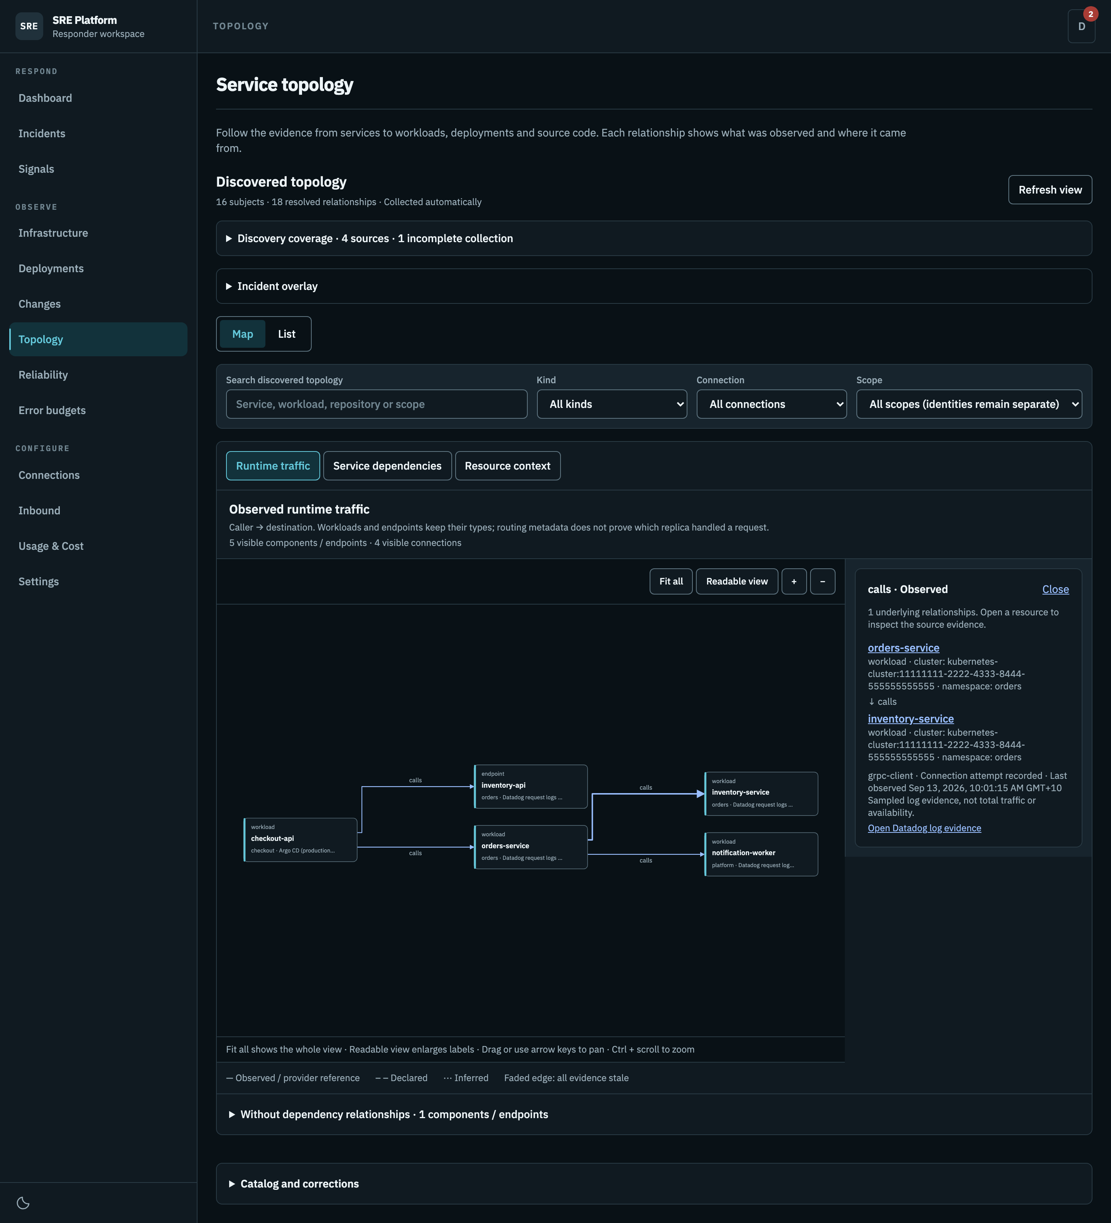1111x1223 pixels.
Task: Click Refresh view button
Action: point(1050,190)
